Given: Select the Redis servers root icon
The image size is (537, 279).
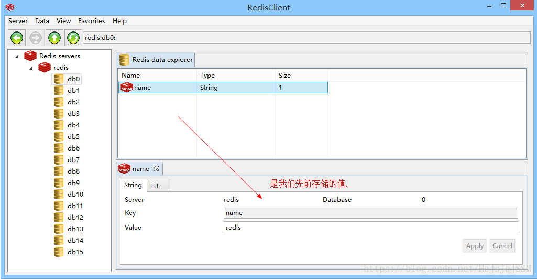Looking at the screenshot, I should pyautogui.click(x=30, y=56).
